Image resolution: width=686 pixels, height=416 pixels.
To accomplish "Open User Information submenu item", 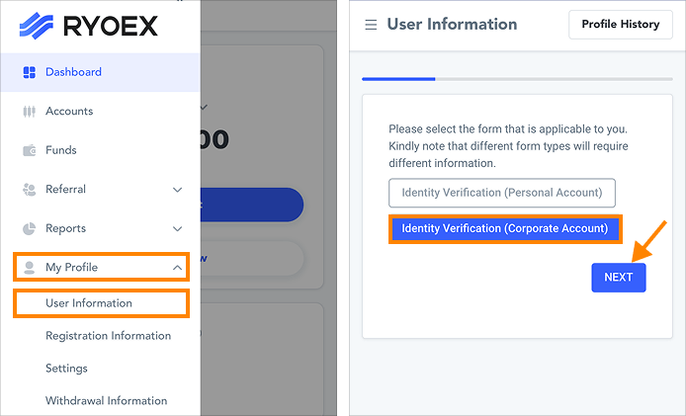I will pyautogui.click(x=89, y=303).
